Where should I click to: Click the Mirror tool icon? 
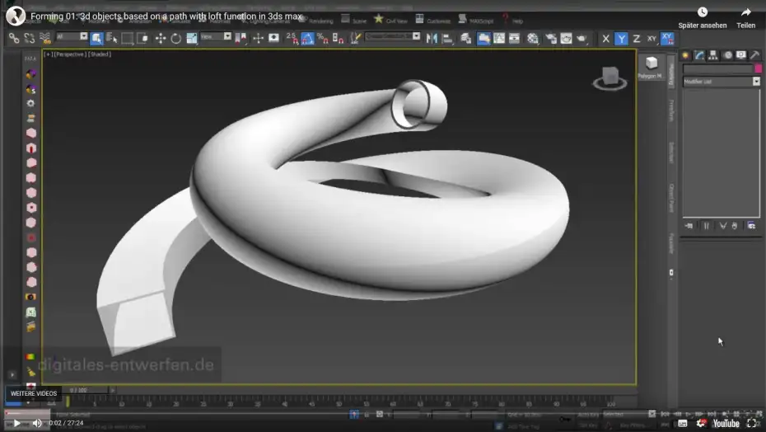432,38
